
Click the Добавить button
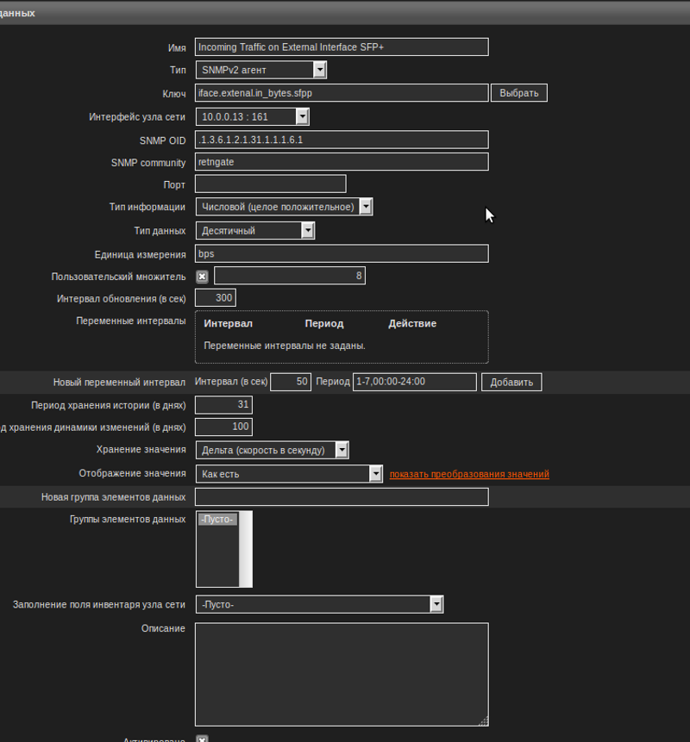pos(511,382)
